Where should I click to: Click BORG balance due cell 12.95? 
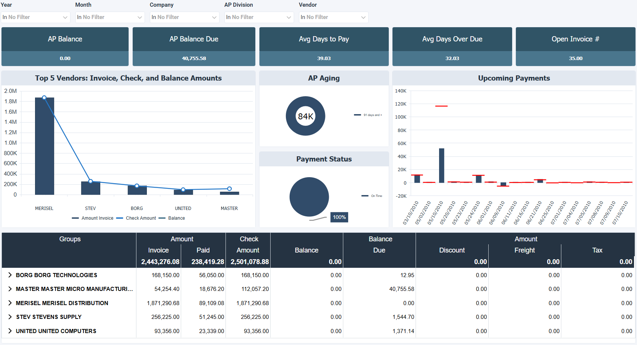coord(407,275)
